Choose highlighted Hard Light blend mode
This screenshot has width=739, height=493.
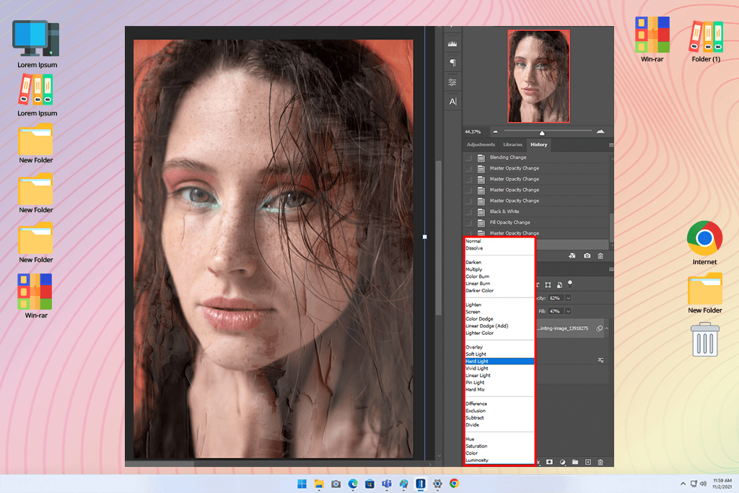pos(499,361)
